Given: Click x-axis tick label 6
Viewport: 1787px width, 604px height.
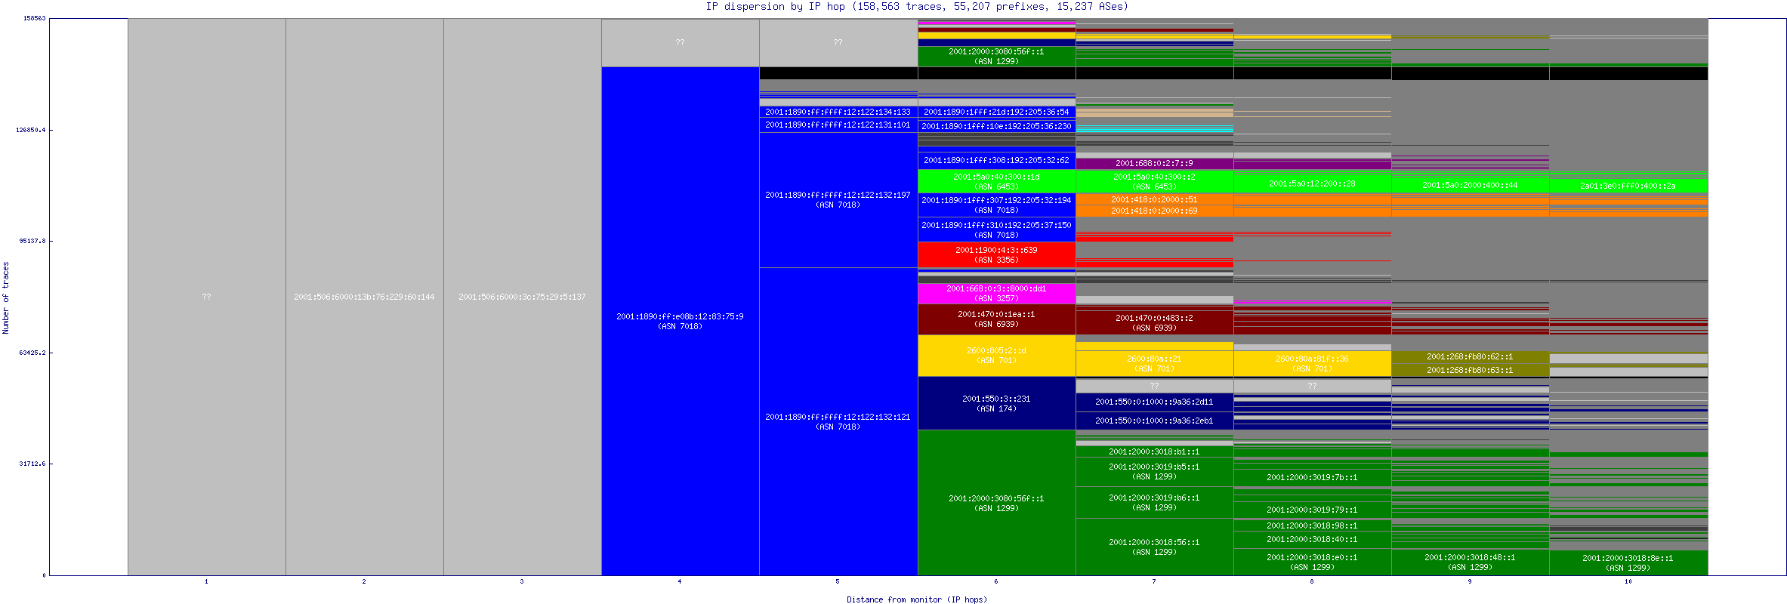Looking at the screenshot, I should coord(995,581).
